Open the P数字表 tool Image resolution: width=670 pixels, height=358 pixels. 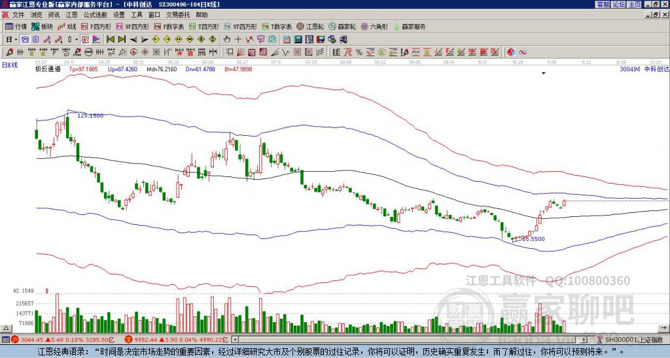(x=169, y=26)
